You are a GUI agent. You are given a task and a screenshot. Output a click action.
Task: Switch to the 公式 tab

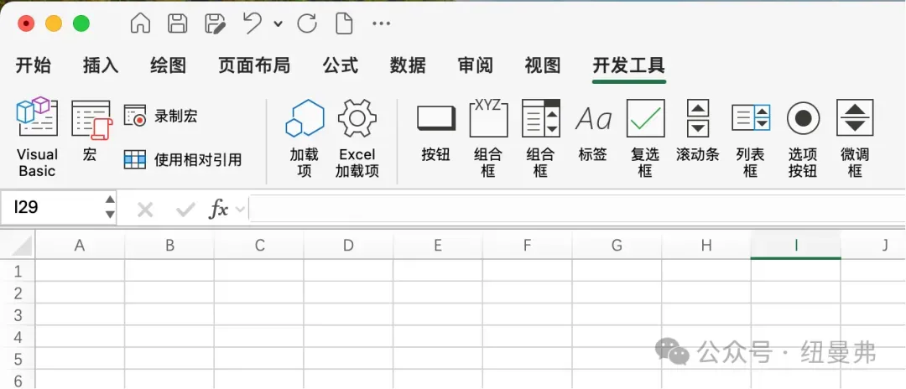(x=340, y=65)
